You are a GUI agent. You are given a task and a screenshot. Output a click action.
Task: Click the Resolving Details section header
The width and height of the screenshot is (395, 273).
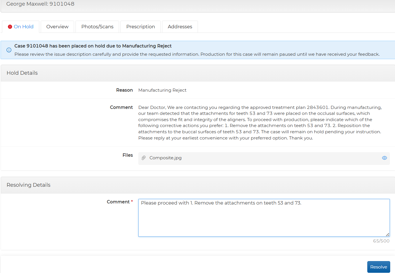tap(29, 185)
